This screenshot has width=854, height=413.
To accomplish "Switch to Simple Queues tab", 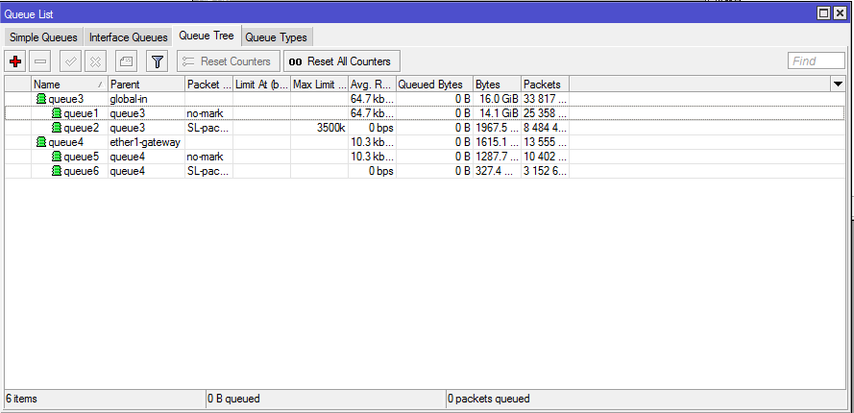I will pos(43,37).
